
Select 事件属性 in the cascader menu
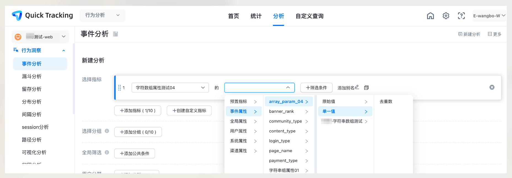point(244,111)
